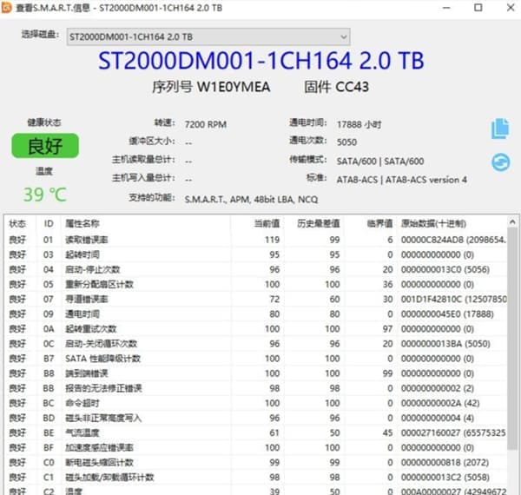Open the 选择磁盘 disk selection dropdown
The height and width of the screenshot is (495, 521).
tap(208, 36)
